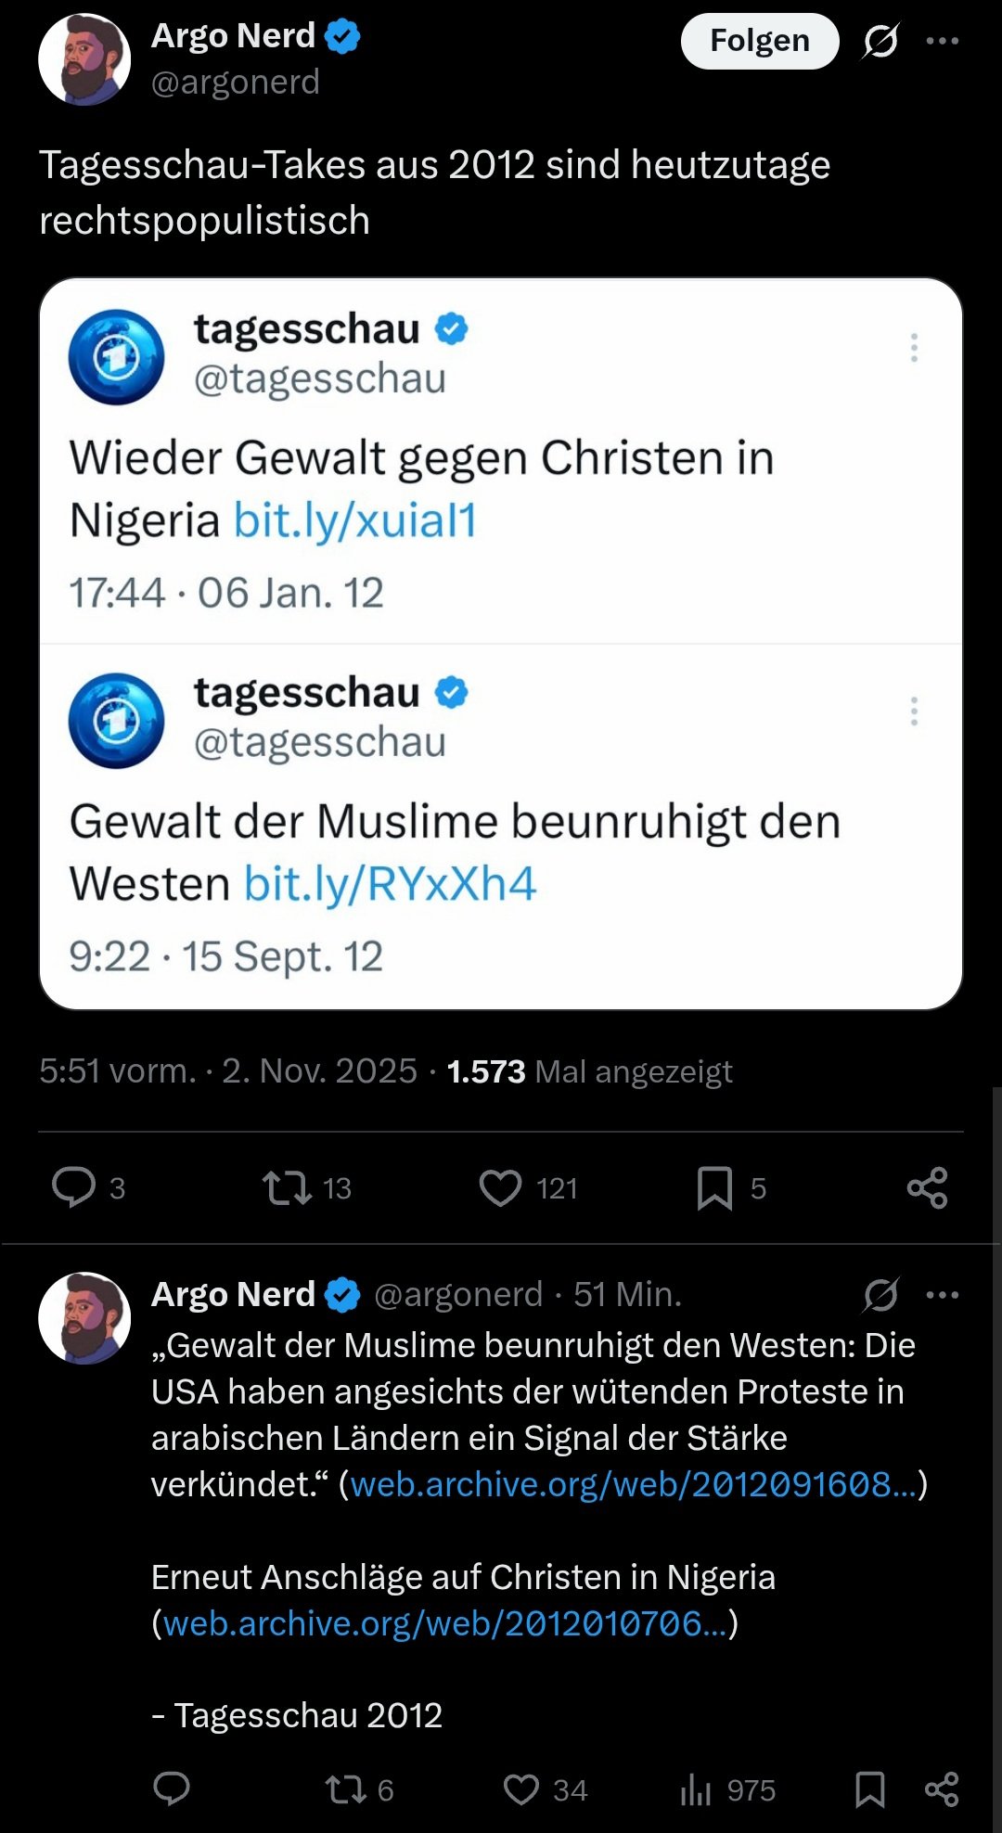Repost the main tweet with 13 reposts
Viewport: 1002px width, 1833px height.
[x=287, y=1187]
